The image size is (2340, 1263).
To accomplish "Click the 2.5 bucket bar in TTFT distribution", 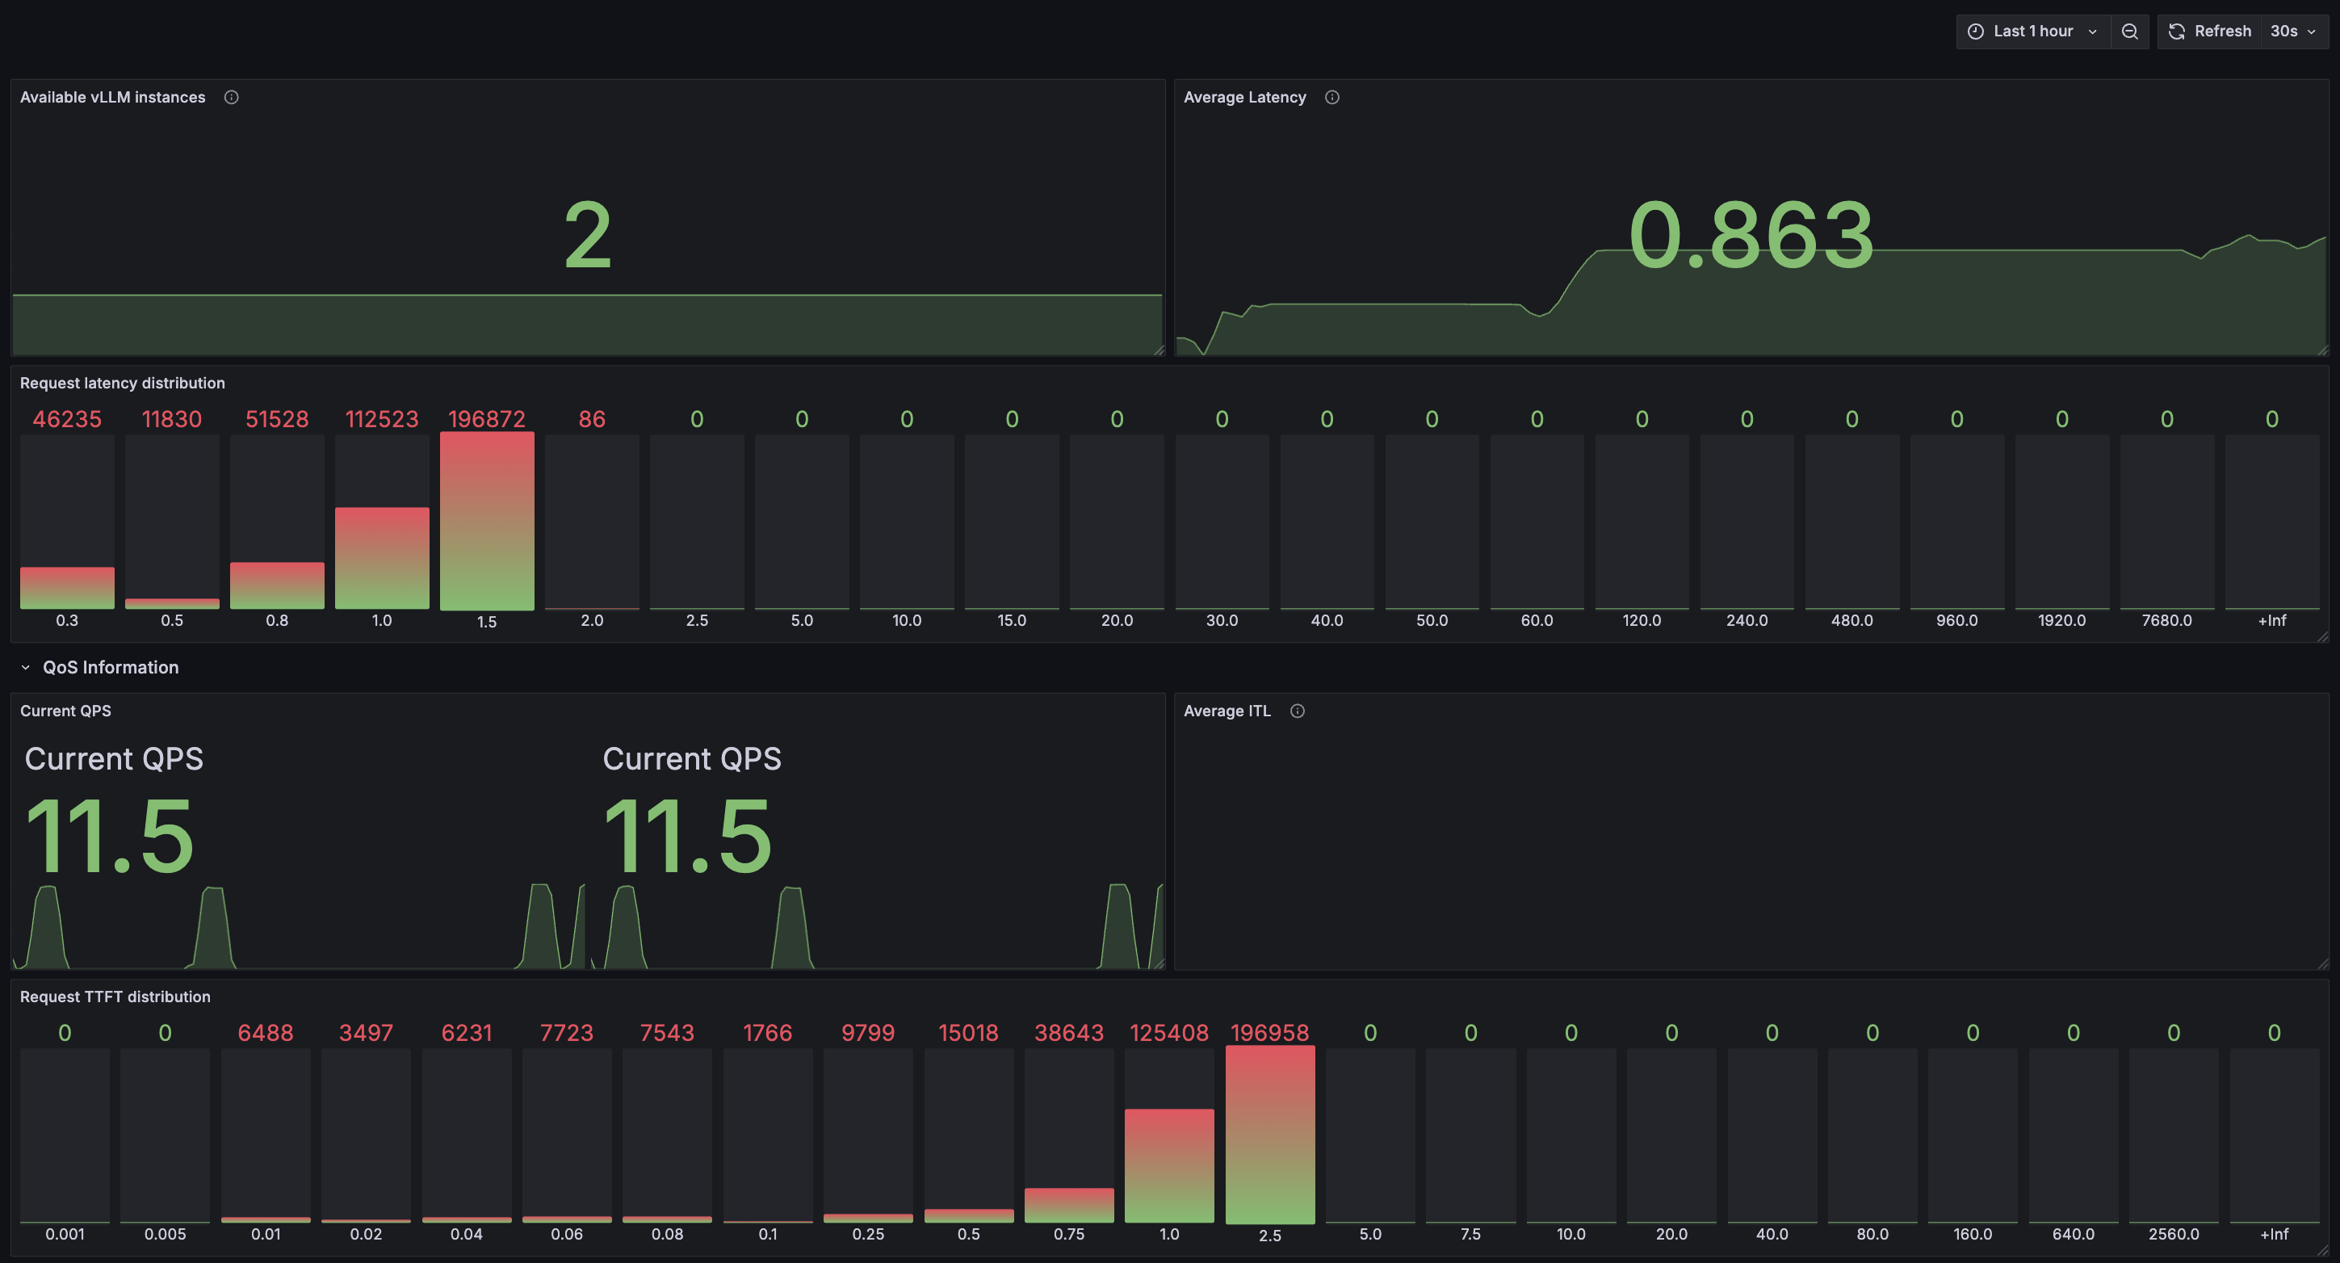I will point(1269,1134).
